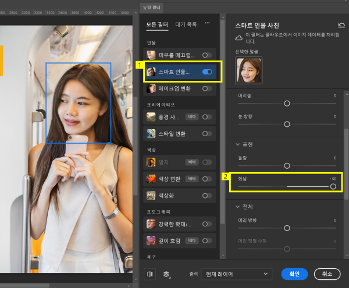
Task: Click the 눈 방향 slider handle
Action: (x=287, y=124)
